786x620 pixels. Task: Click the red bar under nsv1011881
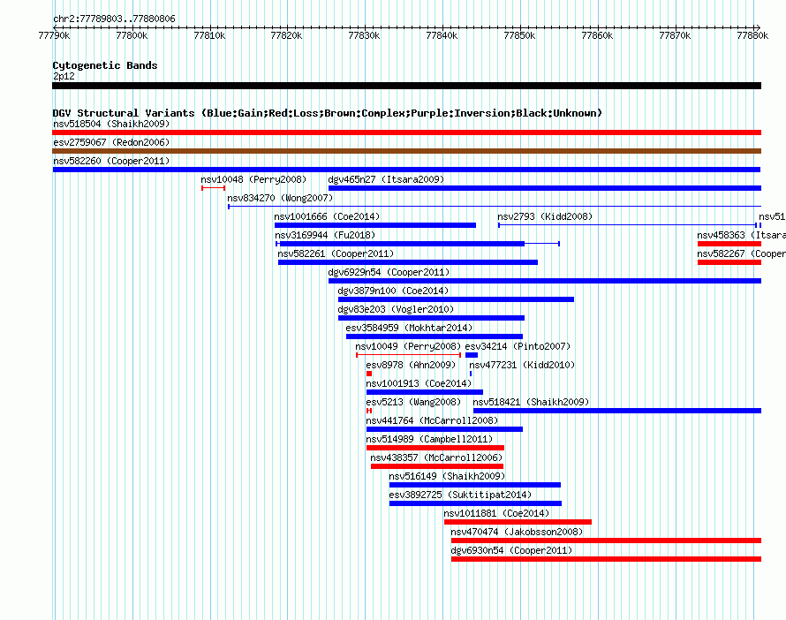coord(518,522)
